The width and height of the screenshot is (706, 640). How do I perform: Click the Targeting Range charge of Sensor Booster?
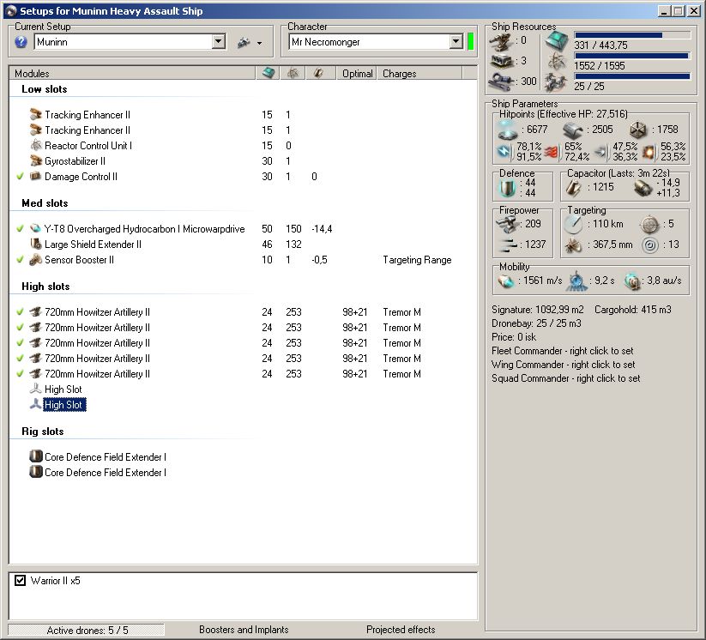tap(417, 260)
